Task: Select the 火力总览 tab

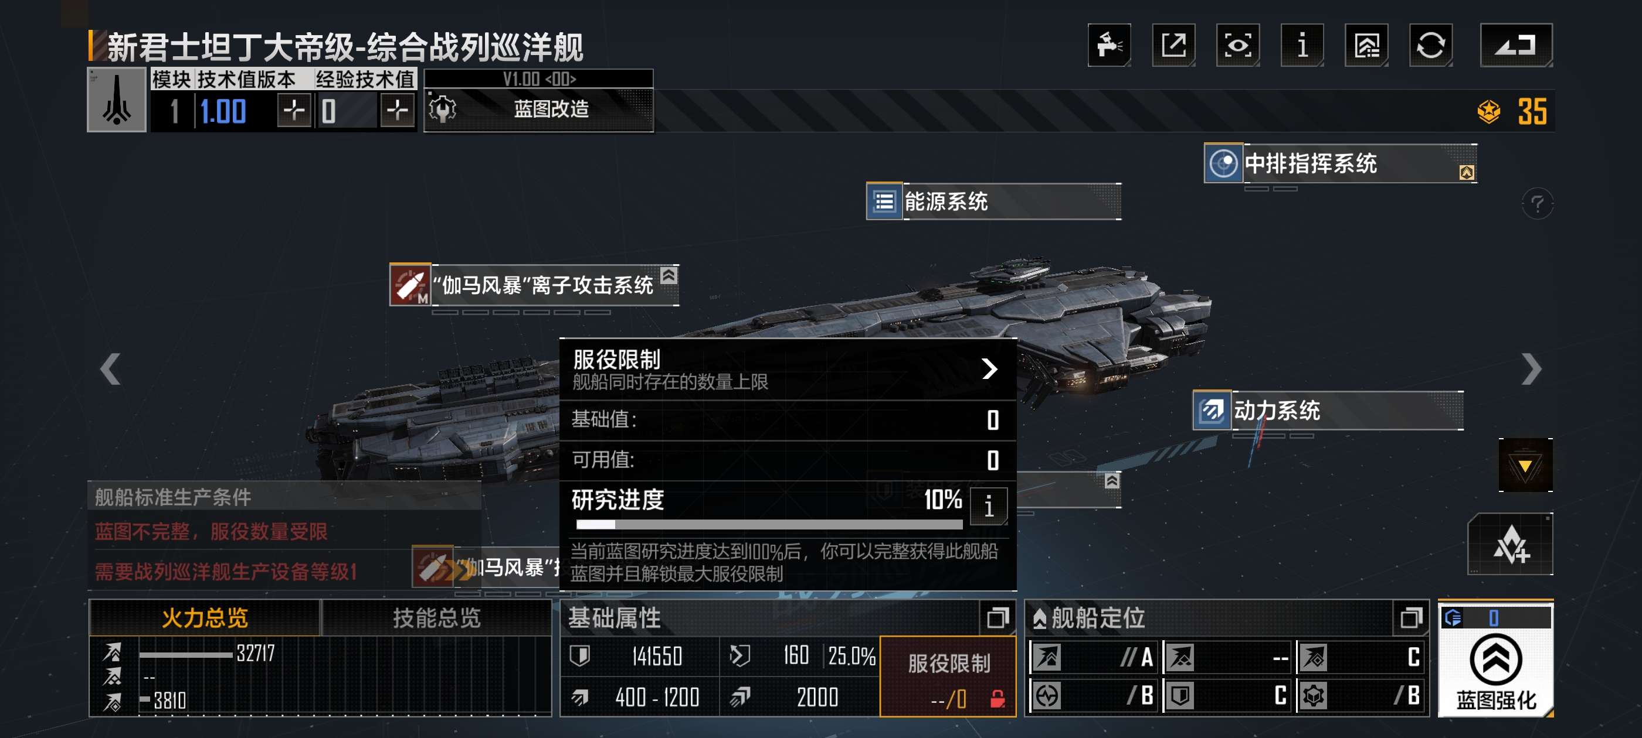Action: click(205, 618)
